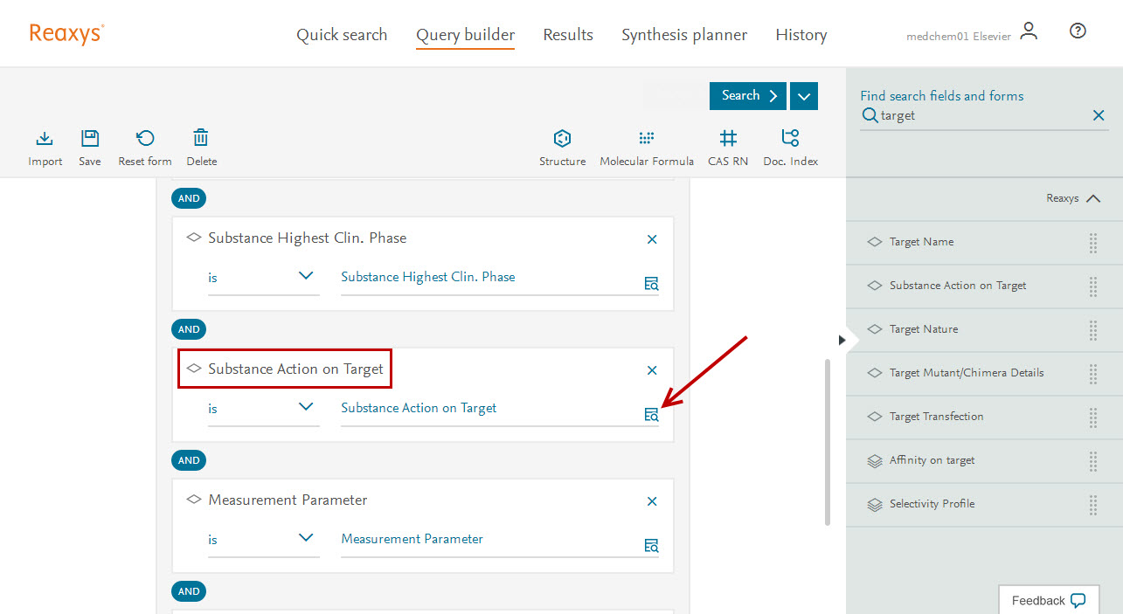Click the Import icon
The height and width of the screenshot is (614, 1123).
(x=45, y=139)
